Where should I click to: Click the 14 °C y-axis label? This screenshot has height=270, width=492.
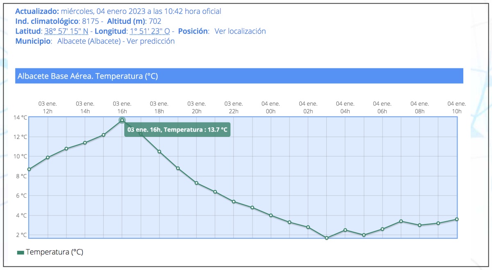coord(21,117)
